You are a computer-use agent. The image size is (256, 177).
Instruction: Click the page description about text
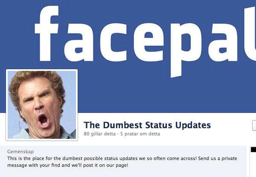[x=122, y=162]
